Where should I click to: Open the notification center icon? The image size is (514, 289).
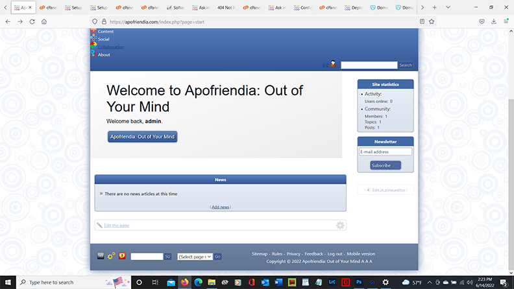tap(504, 282)
